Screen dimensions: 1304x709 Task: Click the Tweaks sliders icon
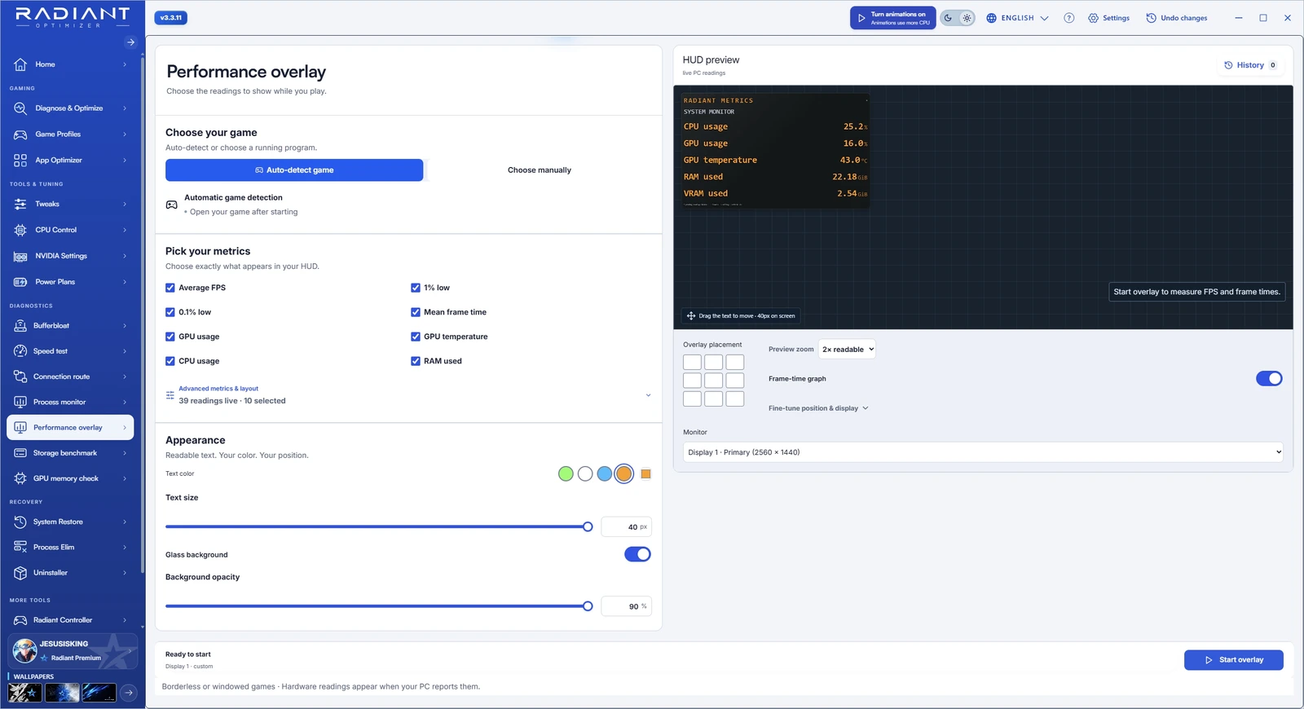coord(20,204)
